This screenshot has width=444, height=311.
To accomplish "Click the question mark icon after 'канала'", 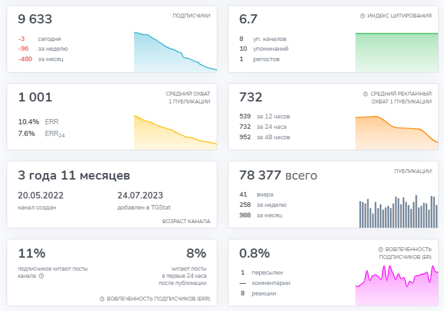I will 42,276.
